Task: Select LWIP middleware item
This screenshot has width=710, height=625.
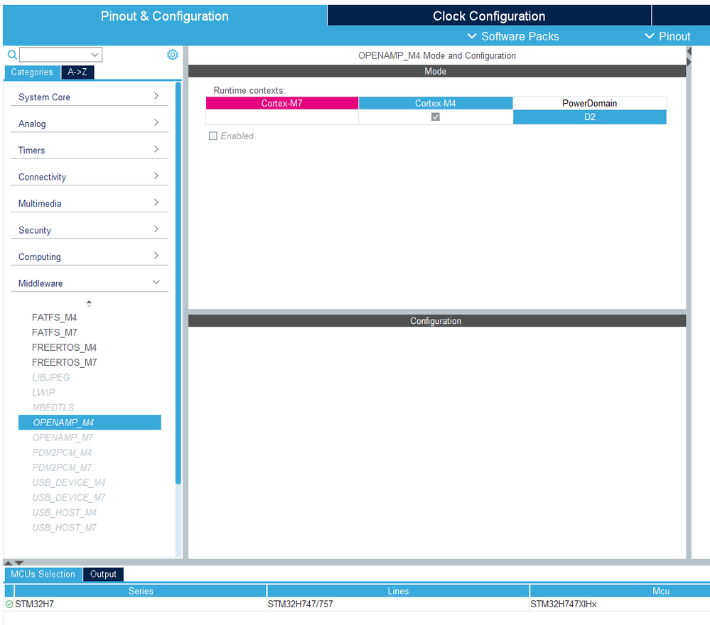Action: pos(43,392)
